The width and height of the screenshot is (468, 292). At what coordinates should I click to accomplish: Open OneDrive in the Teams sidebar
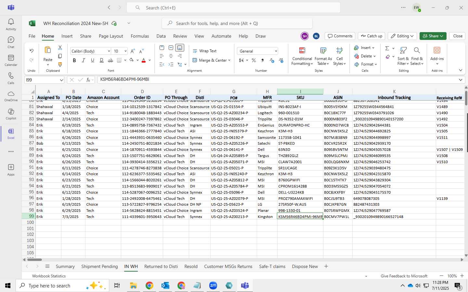[11, 96]
